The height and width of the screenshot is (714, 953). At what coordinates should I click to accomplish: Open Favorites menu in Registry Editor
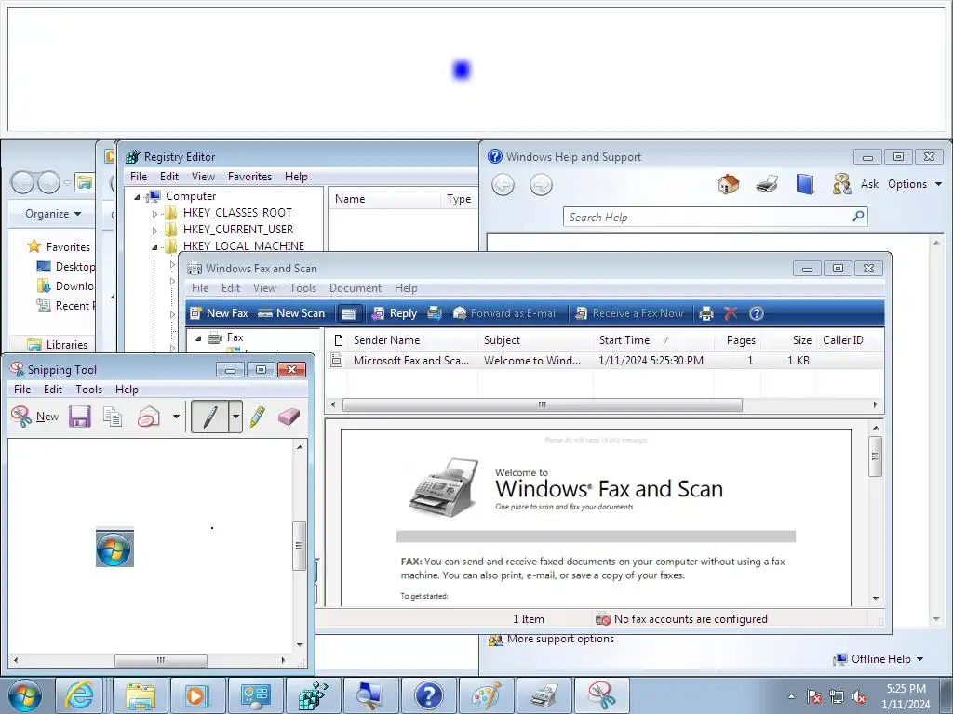(249, 176)
